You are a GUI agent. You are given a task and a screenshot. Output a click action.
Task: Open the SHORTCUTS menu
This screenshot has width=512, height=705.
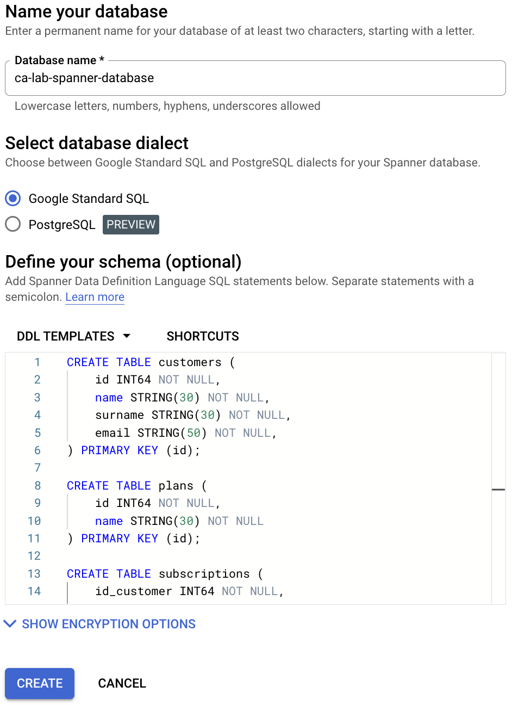pyautogui.click(x=203, y=336)
